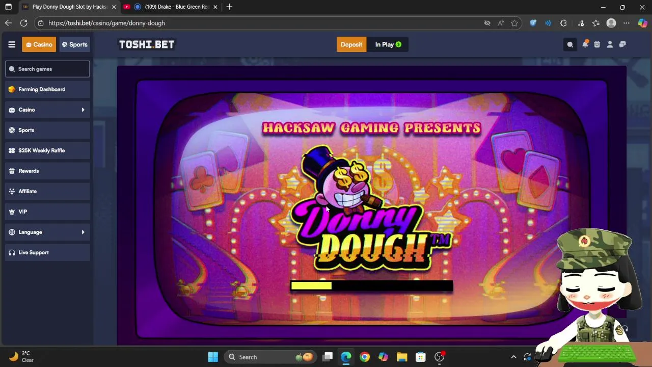The image size is (652, 367).
Task: Open the gift rewards icon
Action: [597, 44]
